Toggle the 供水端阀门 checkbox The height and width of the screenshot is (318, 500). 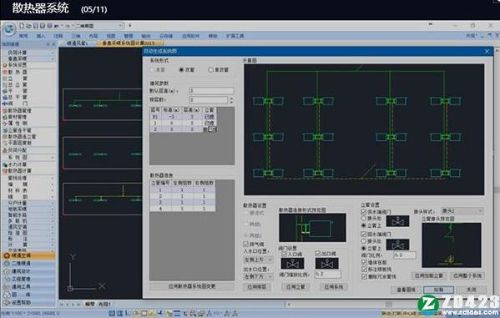(363, 212)
